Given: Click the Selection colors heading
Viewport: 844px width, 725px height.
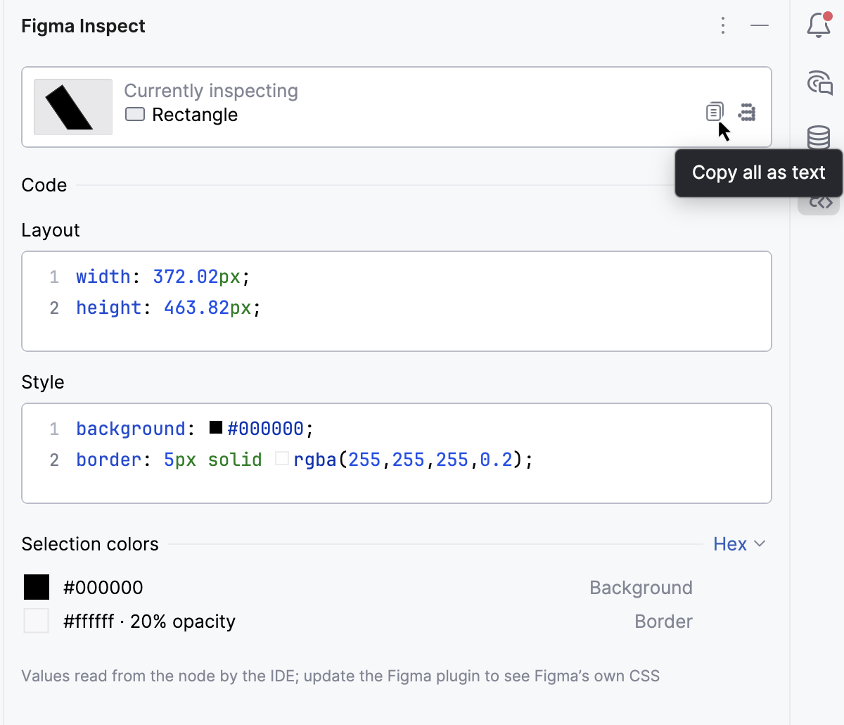Looking at the screenshot, I should pos(90,544).
